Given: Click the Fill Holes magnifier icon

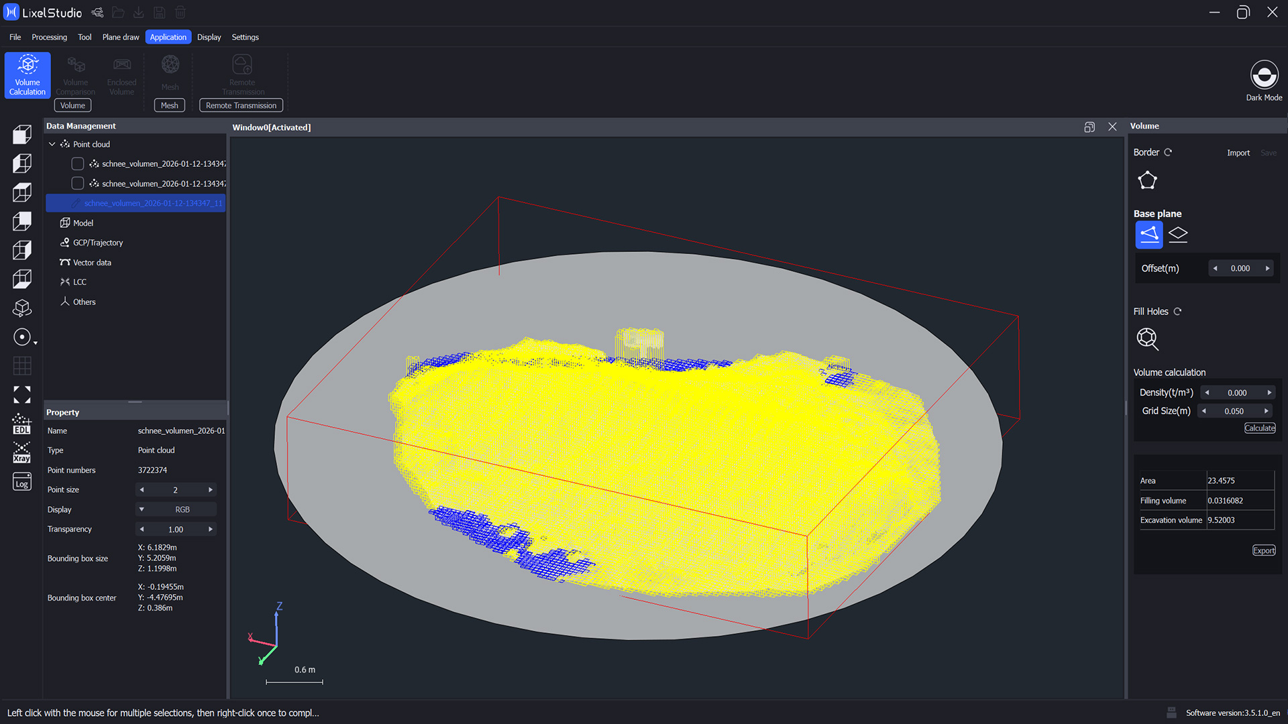Looking at the screenshot, I should 1147,339.
